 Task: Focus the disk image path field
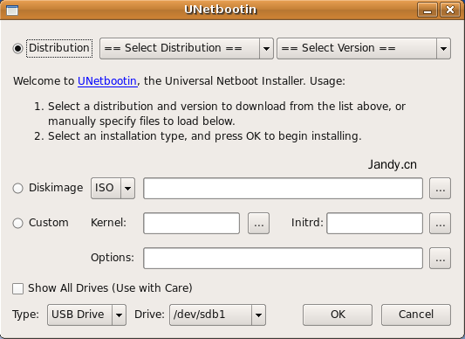[283, 189]
